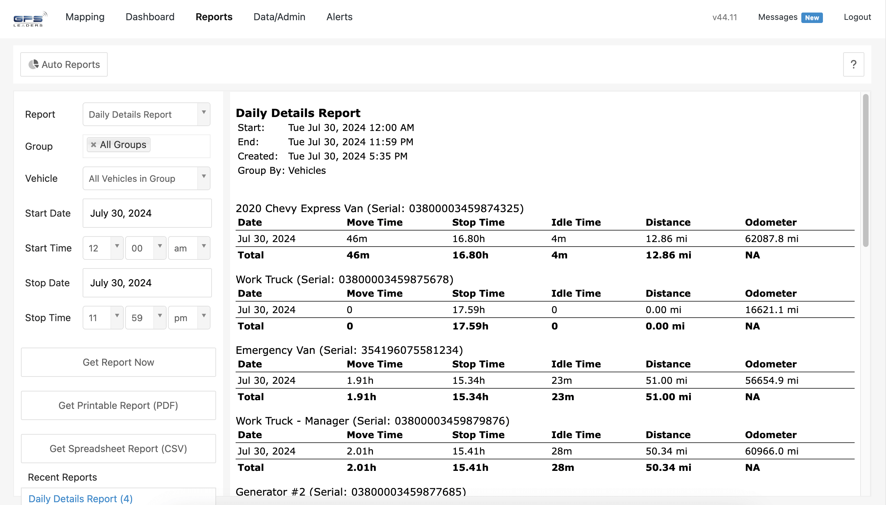
Task: Click the New messages badge
Action: coord(811,18)
